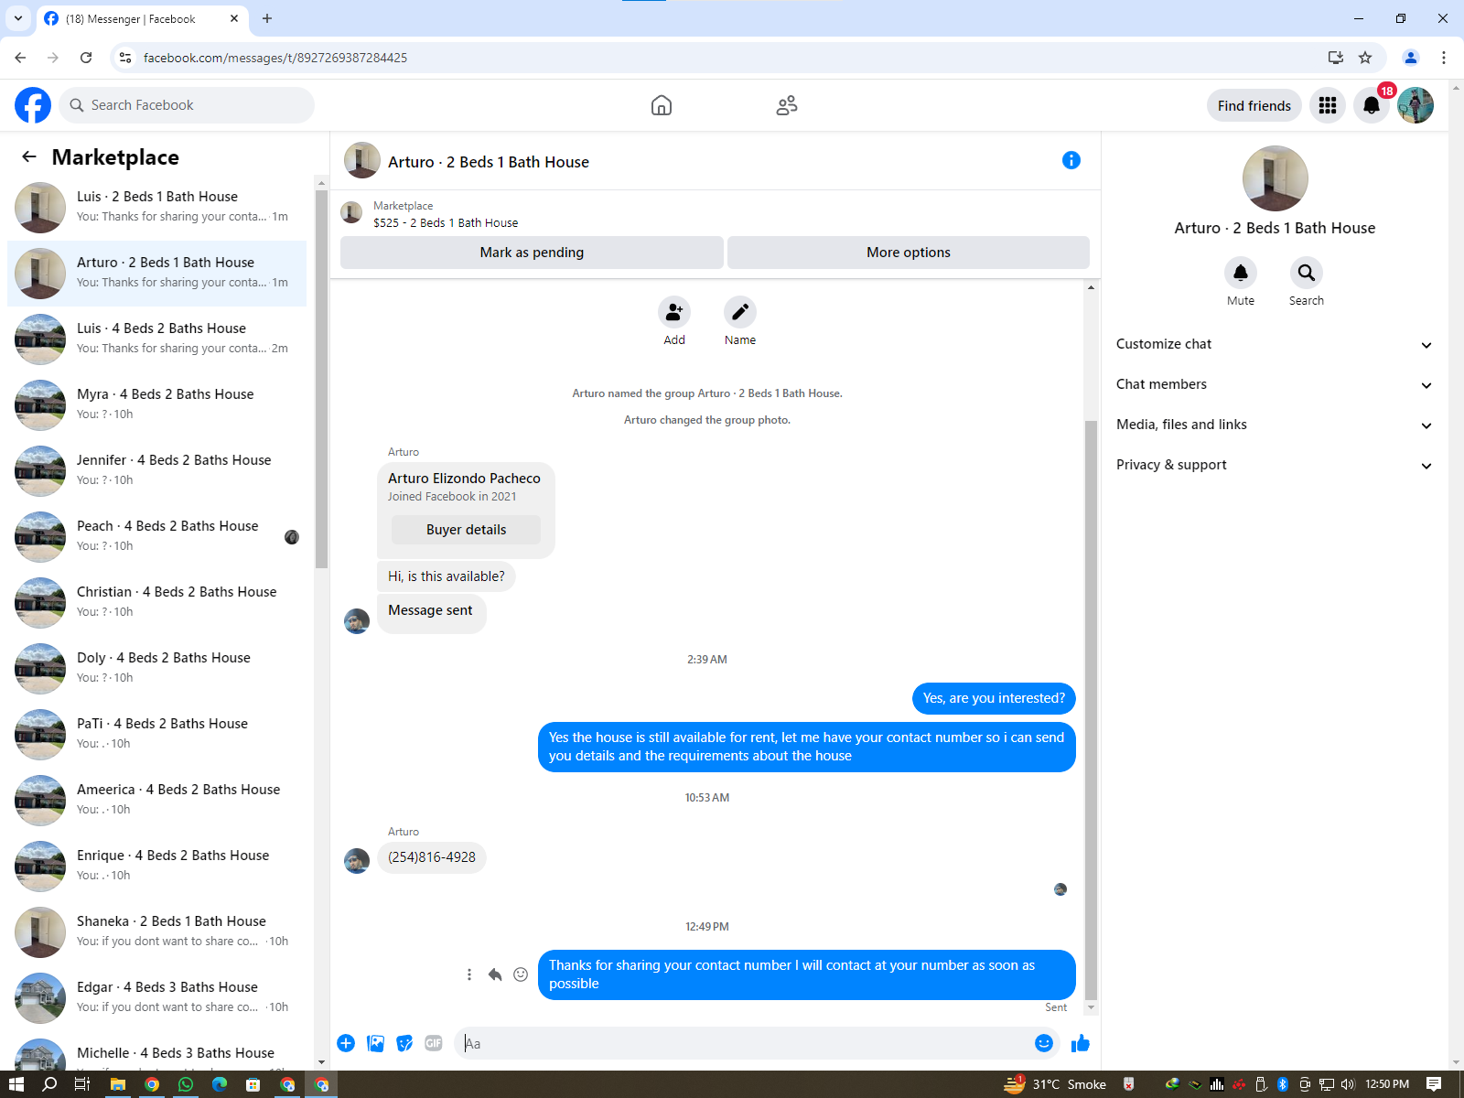Screen dimensions: 1464x1098
Task: Open more actions plus icon in composer
Action: pos(346,1043)
